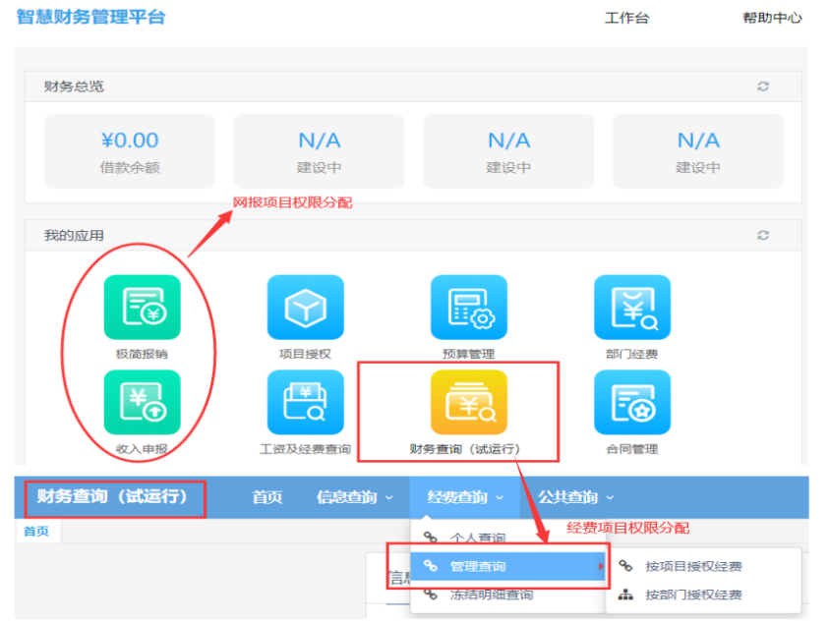830x623 pixels.
Task: Refresh the 我的应用 panel
Action: coord(762,236)
